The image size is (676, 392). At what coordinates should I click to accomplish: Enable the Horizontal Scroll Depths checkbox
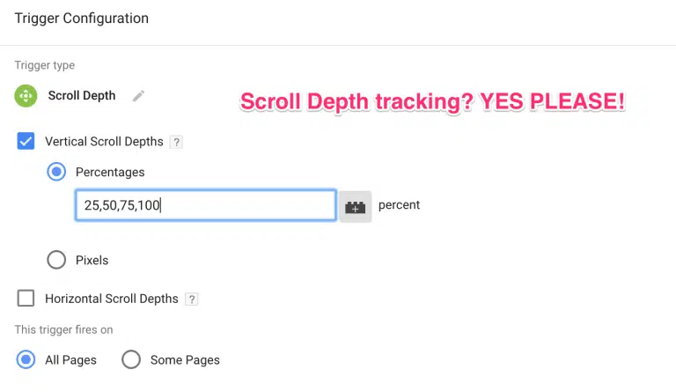[26, 299]
